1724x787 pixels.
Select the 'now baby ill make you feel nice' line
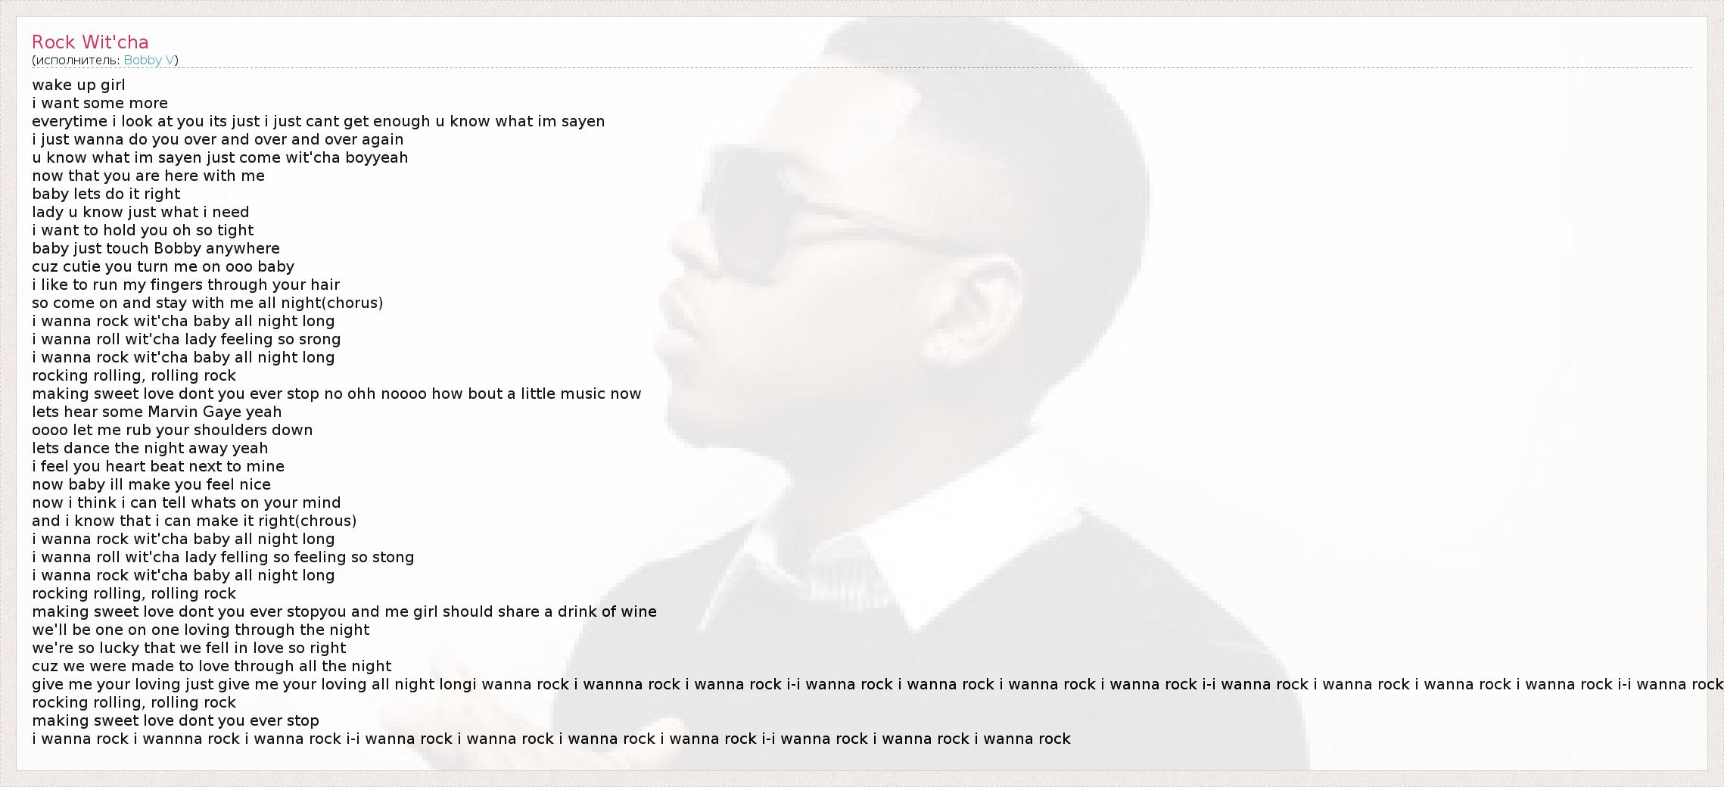click(x=151, y=484)
